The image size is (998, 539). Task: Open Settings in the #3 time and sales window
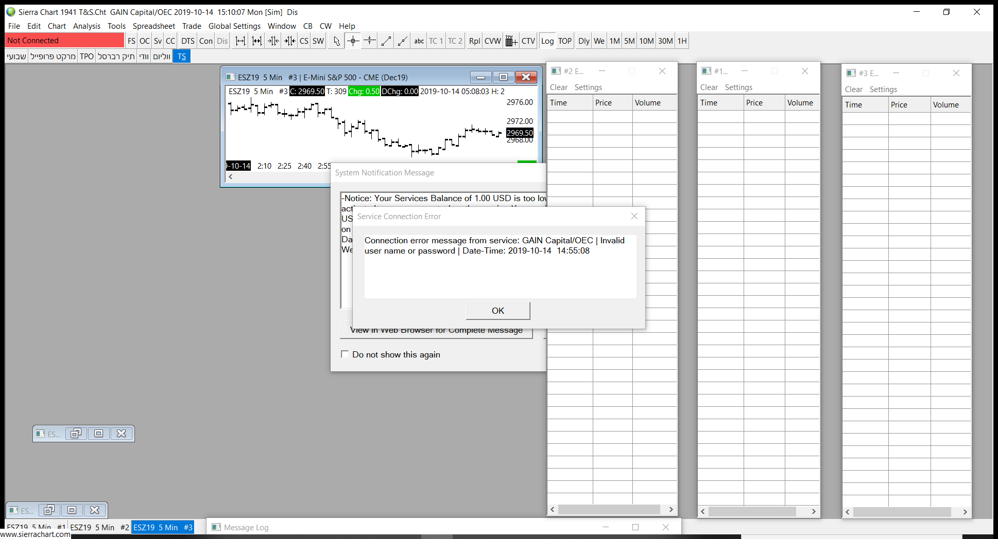(x=883, y=89)
